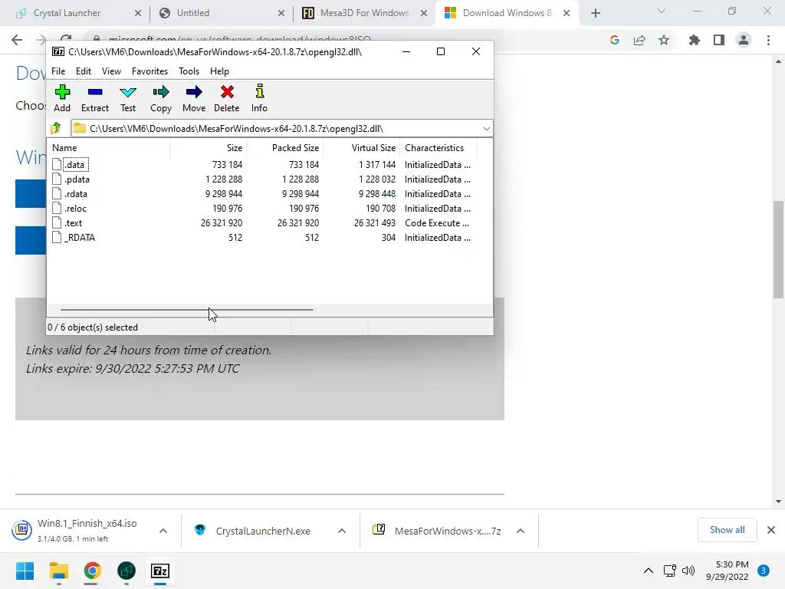
Task: Sort by Packed Size column
Action: click(285, 148)
